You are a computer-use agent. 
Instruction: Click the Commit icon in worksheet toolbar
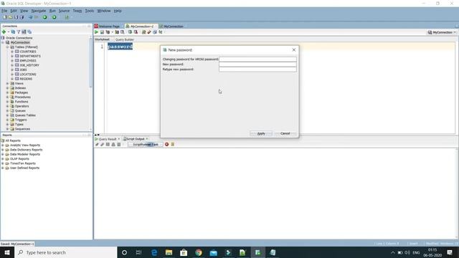coord(130,32)
